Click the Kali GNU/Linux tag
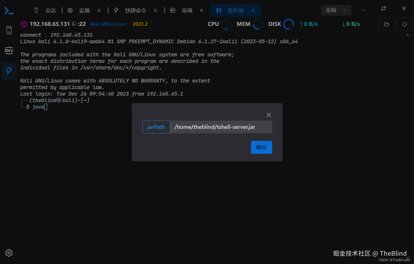 click(x=108, y=24)
